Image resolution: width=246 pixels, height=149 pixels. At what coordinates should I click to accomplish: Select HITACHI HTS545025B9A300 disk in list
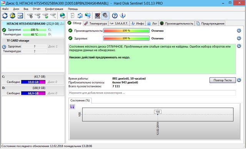33,29
